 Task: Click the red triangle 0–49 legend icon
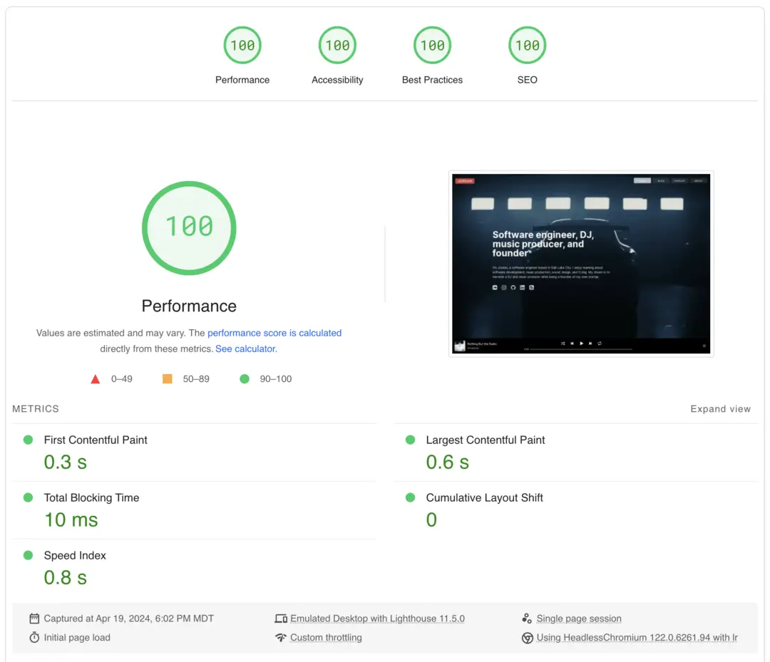pyautogui.click(x=96, y=379)
